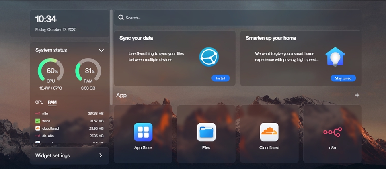Select the cloudflared process row in list
The height and width of the screenshot is (169, 386).
pyautogui.click(x=69, y=128)
